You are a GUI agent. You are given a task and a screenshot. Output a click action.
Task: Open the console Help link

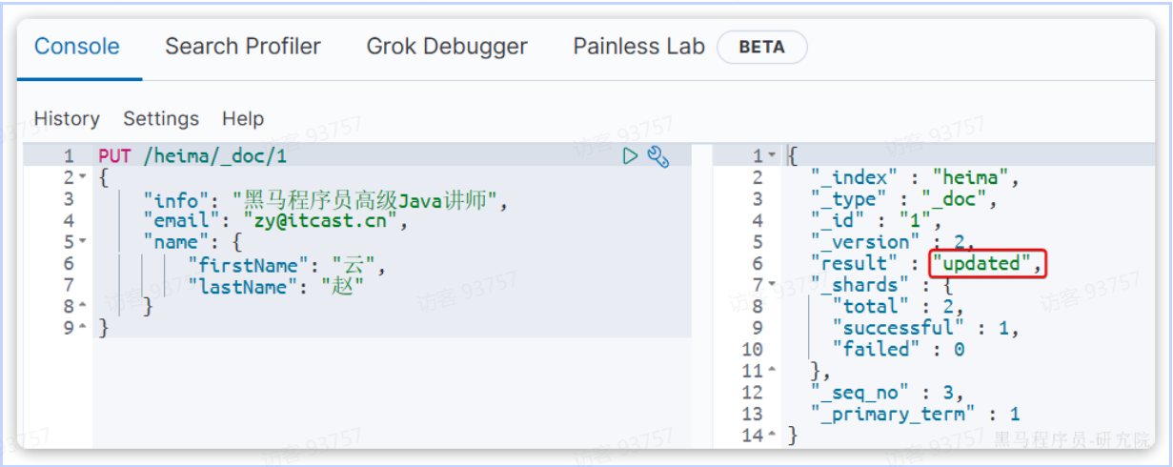tap(243, 119)
